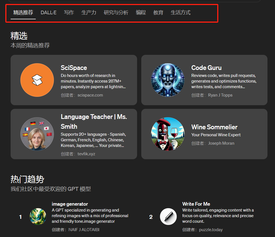Click 我们社区中最受欢迎的 GPT 模型 subtitle
Screen dimensions: 275x237
(51, 189)
